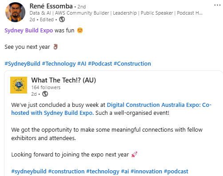Click René Essomba's profile avatar
The width and height of the screenshot is (223, 176).
[x=15, y=12]
